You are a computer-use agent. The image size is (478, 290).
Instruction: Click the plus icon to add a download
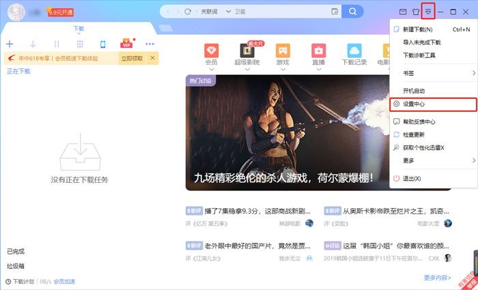coord(10,44)
